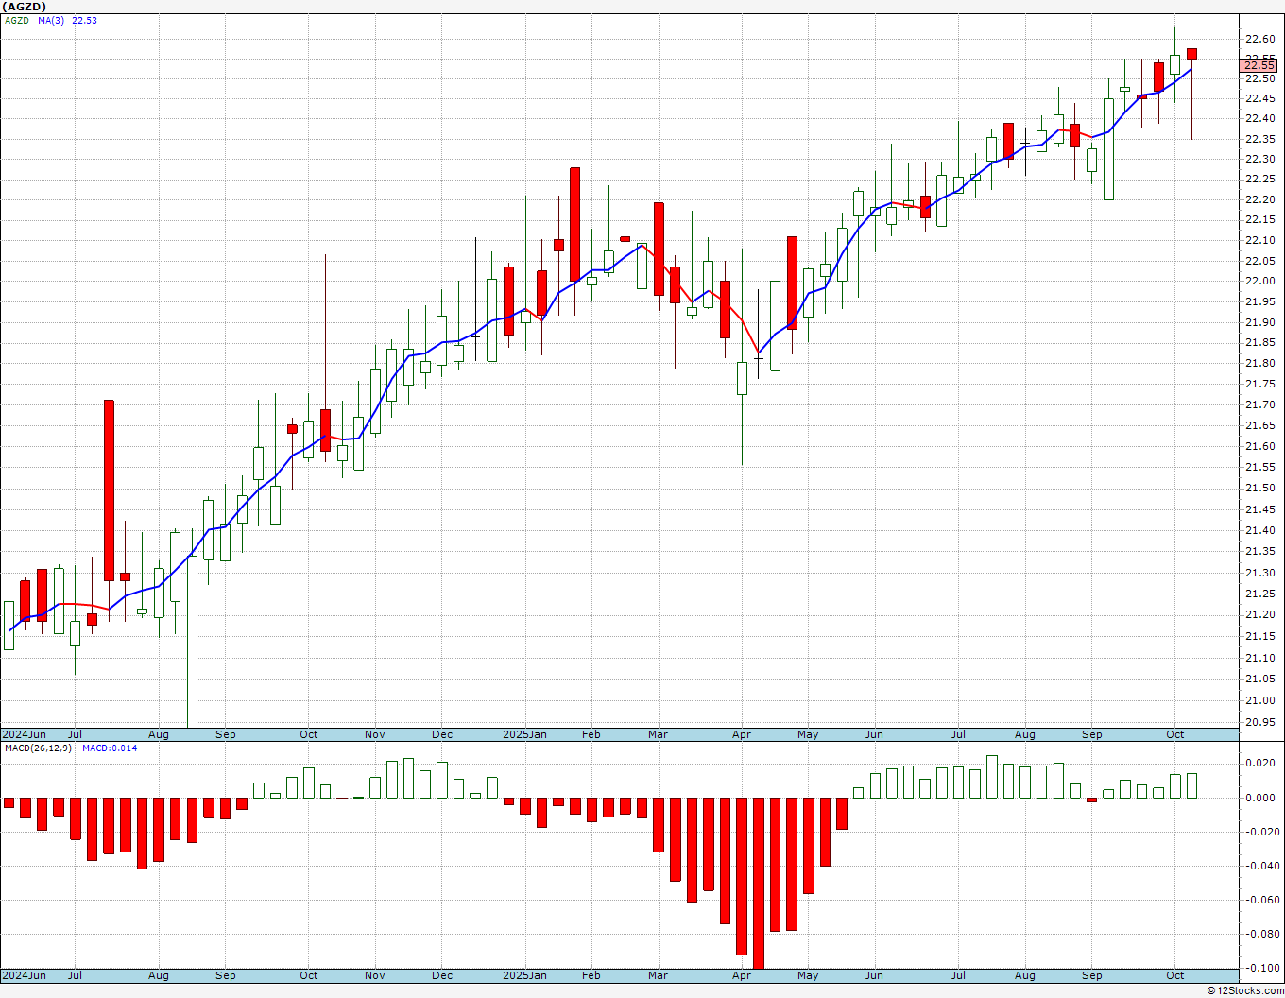Click the MA(3) moving average legend
1285x998 pixels.
coord(51,20)
